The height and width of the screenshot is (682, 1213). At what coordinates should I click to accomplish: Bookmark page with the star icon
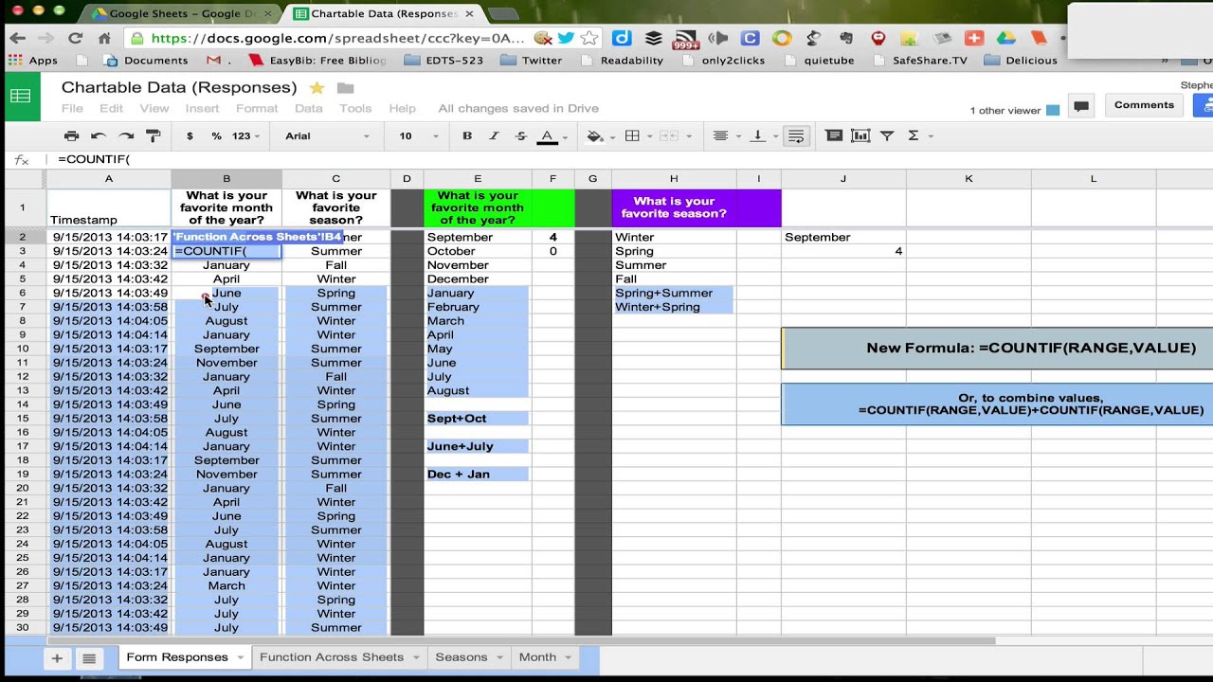589,38
